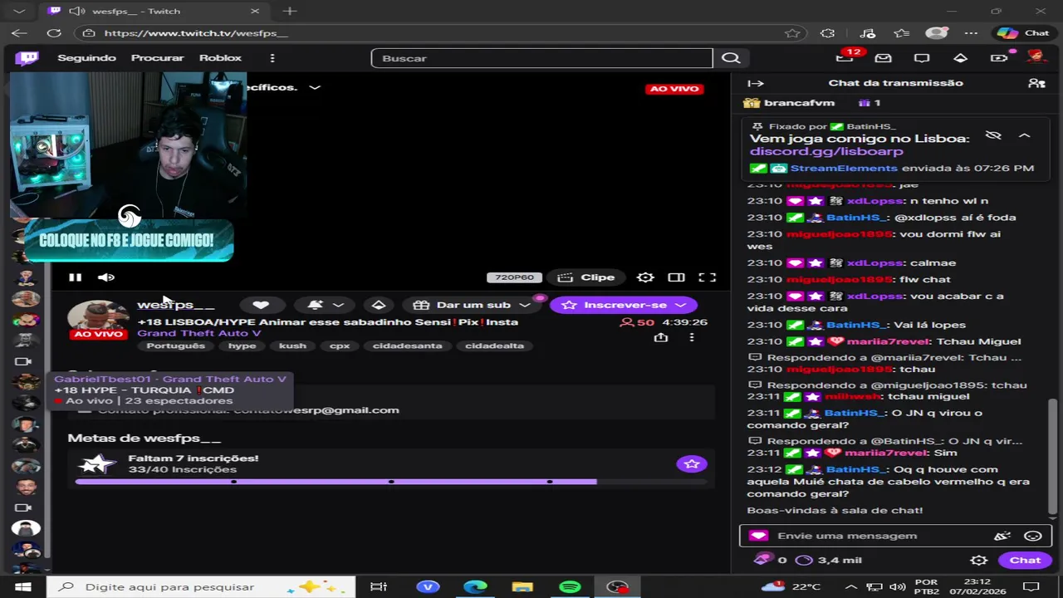
Task: Create a clip with the Clipe button
Action: 587,277
